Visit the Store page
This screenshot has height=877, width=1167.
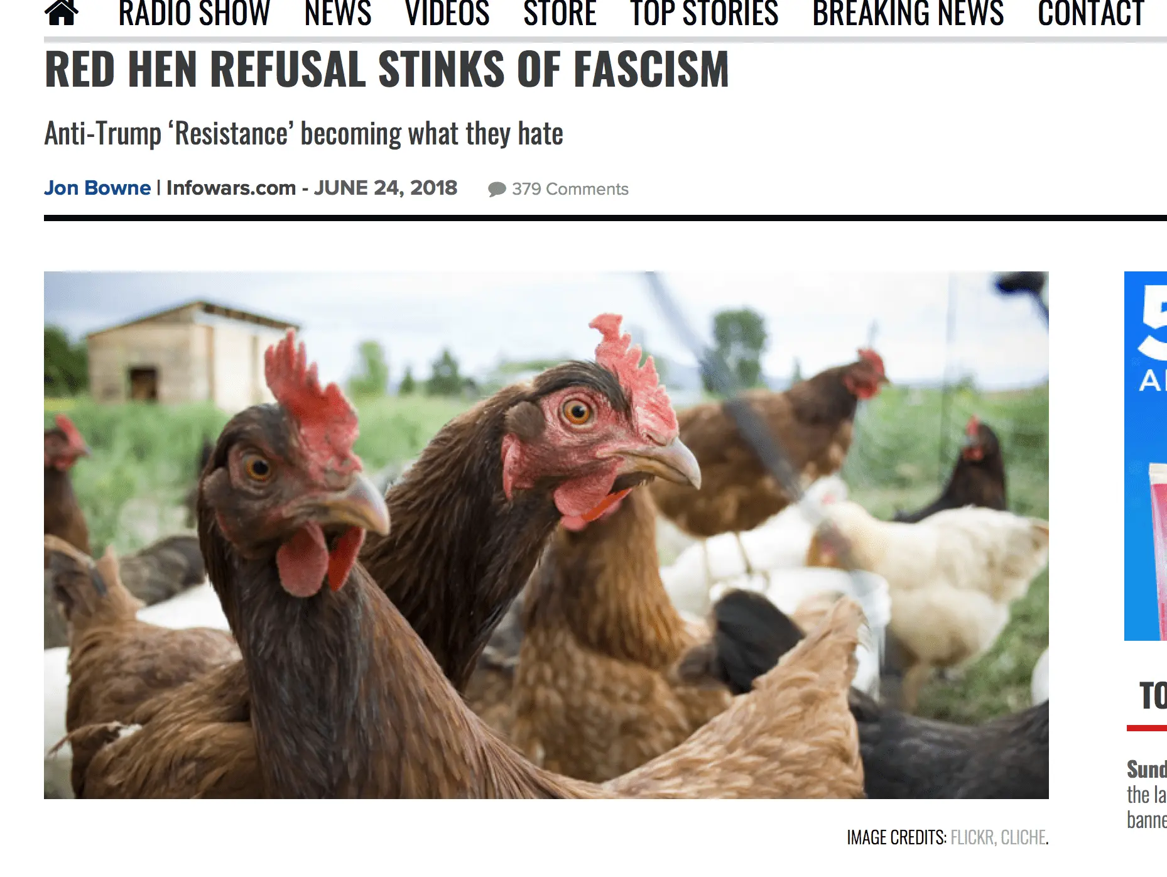[560, 13]
